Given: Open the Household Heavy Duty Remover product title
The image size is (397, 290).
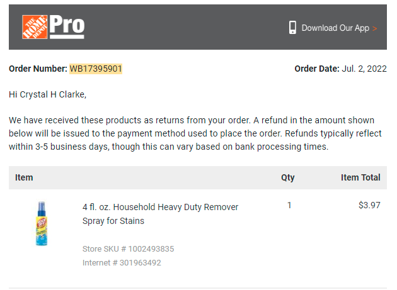Looking at the screenshot, I should click(160, 214).
